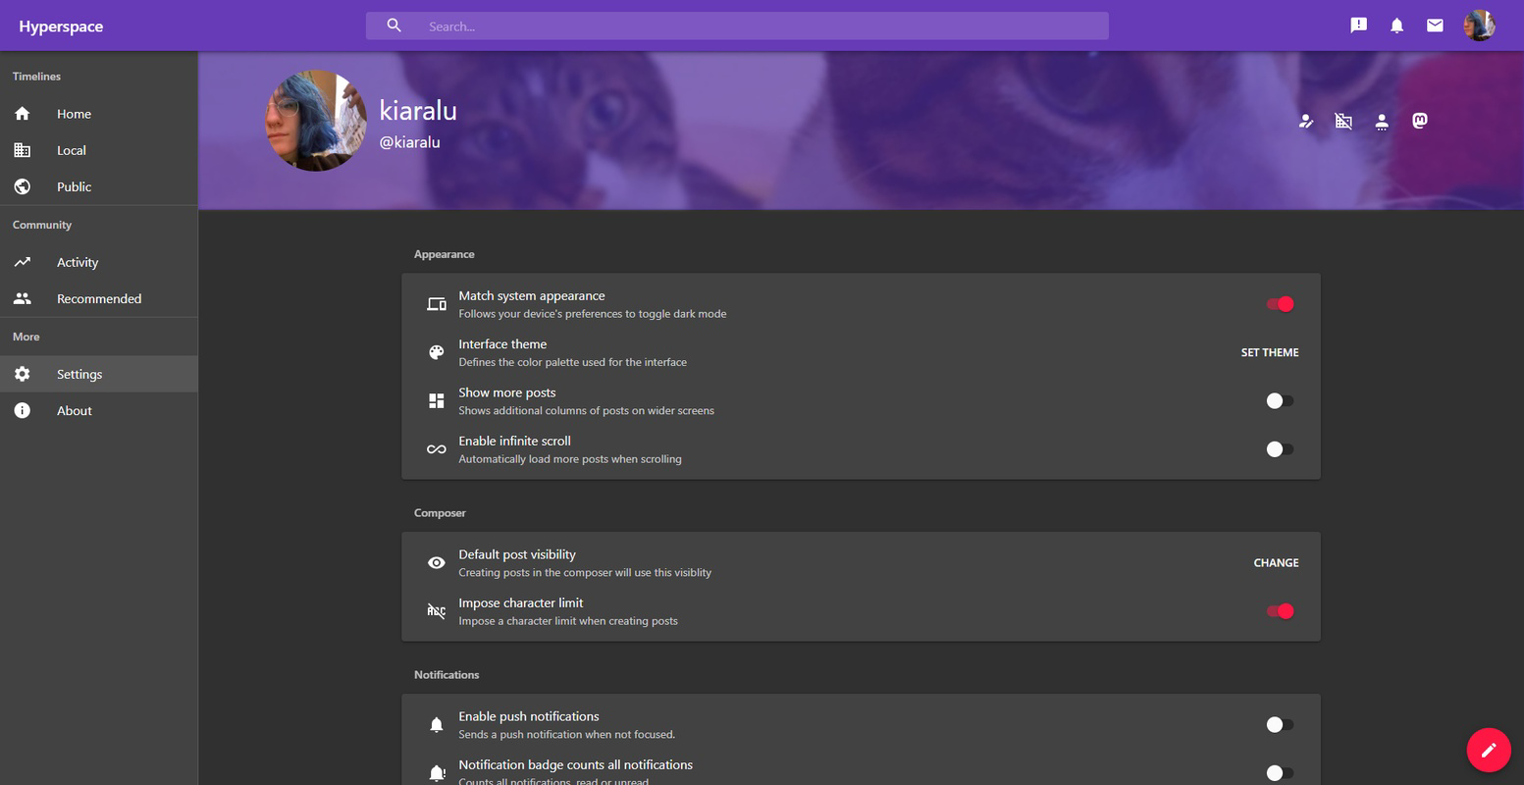Click the Mastodon logo icon in the profile header
Image resolution: width=1524 pixels, height=785 pixels.
[1419, 121]
